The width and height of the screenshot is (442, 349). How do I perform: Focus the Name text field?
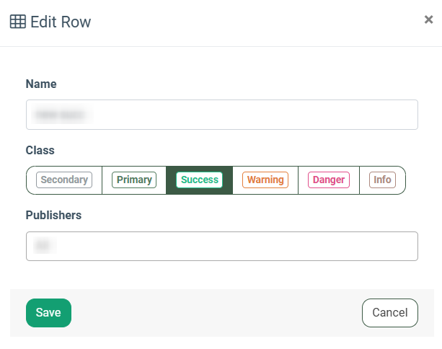coord(222,115)
